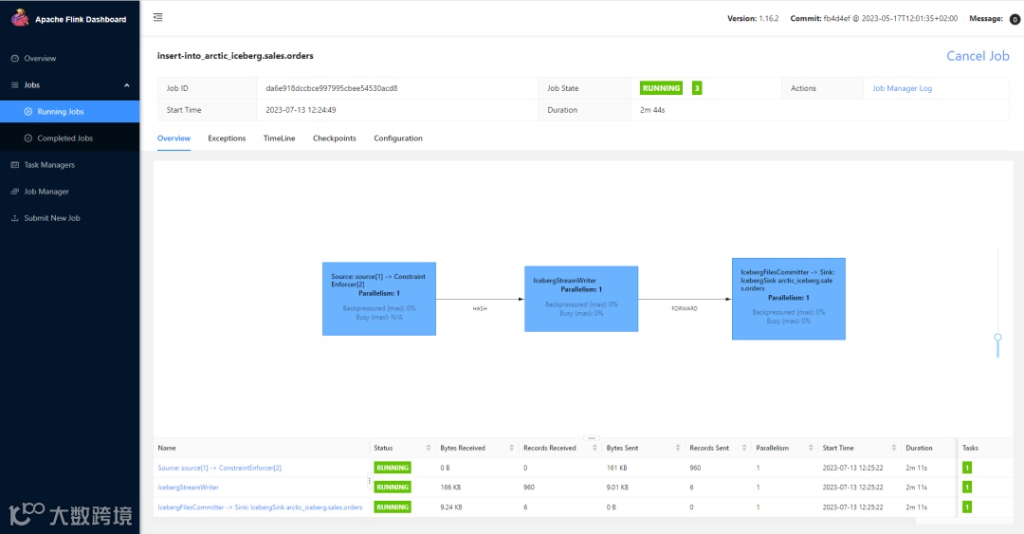Click the Job ID value da6e918dccbce997995cbee54530acd8
Screen dimensions: 1024x534
pos(331,88)
